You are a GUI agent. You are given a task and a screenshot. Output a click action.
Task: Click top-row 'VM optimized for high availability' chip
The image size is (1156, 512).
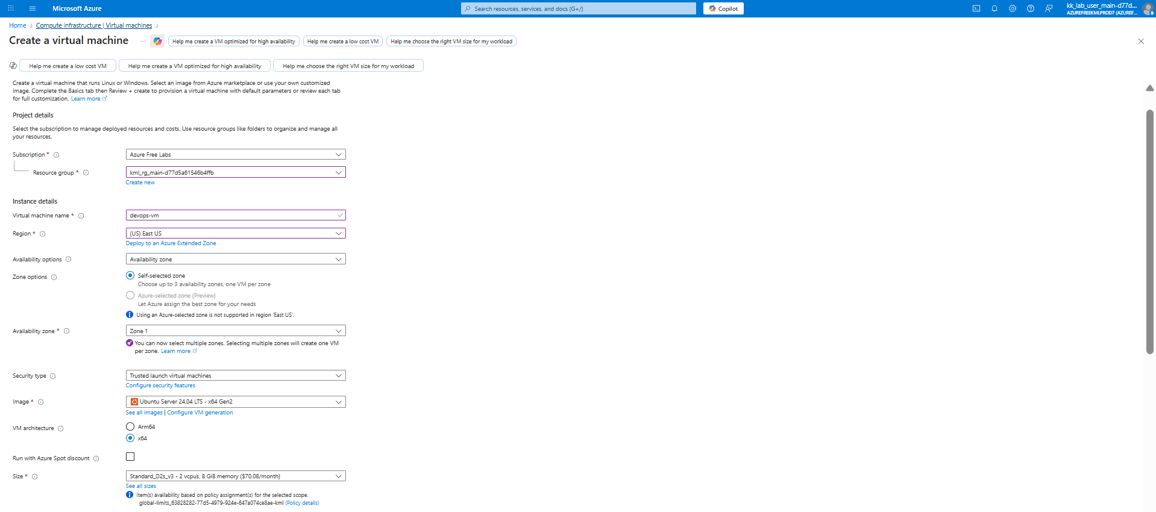pos(234,41)
